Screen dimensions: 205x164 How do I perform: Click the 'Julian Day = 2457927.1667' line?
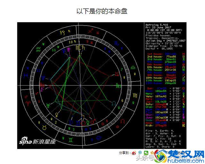166,41
